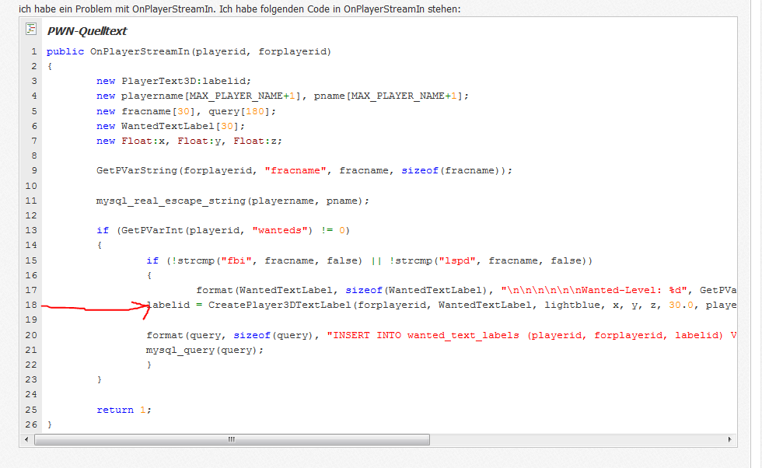Click the mysql_query(query) line
Screen dimensions: 762x468
pyautogui.click(x=205, y=350)
